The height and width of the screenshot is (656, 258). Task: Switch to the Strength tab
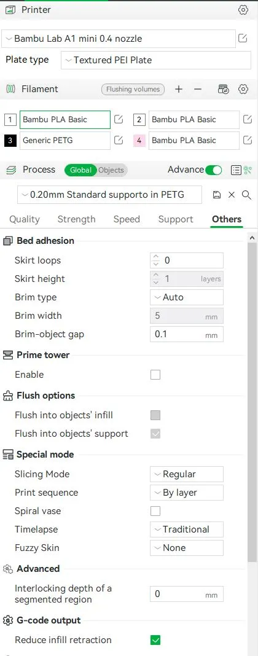tap(77, 219)
